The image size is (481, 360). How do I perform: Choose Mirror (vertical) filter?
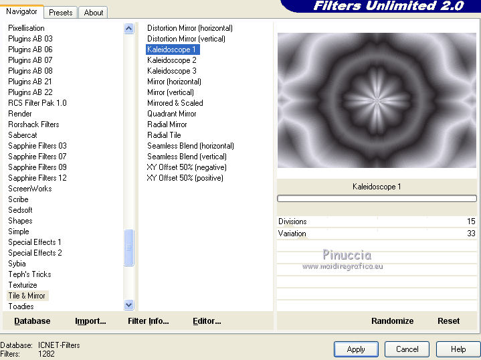(171, 93)
